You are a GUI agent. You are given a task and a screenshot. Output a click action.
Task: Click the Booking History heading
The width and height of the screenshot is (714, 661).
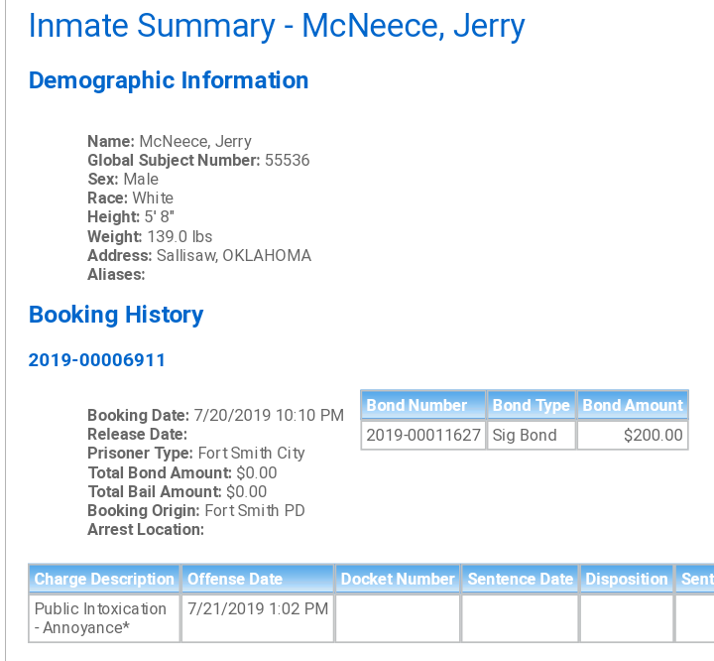[116, 315]
